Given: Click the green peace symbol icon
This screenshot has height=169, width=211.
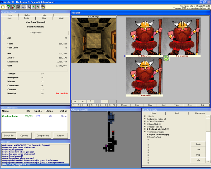Looking at the screenshot, I should coord(166,58).
